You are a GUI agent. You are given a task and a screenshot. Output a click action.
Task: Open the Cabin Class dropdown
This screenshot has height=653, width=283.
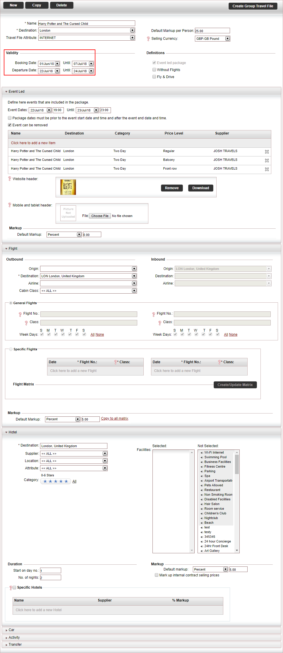pos(134,290)
